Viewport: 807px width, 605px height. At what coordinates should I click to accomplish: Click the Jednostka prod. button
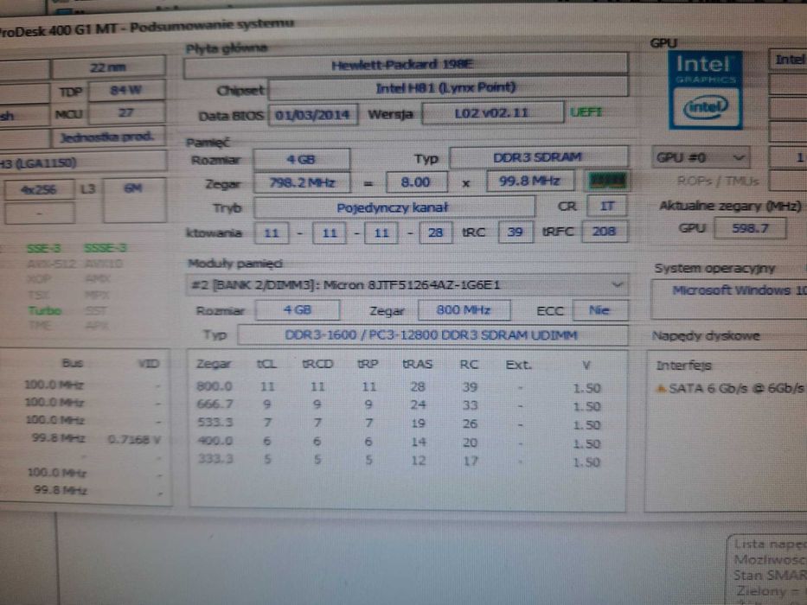107,137
